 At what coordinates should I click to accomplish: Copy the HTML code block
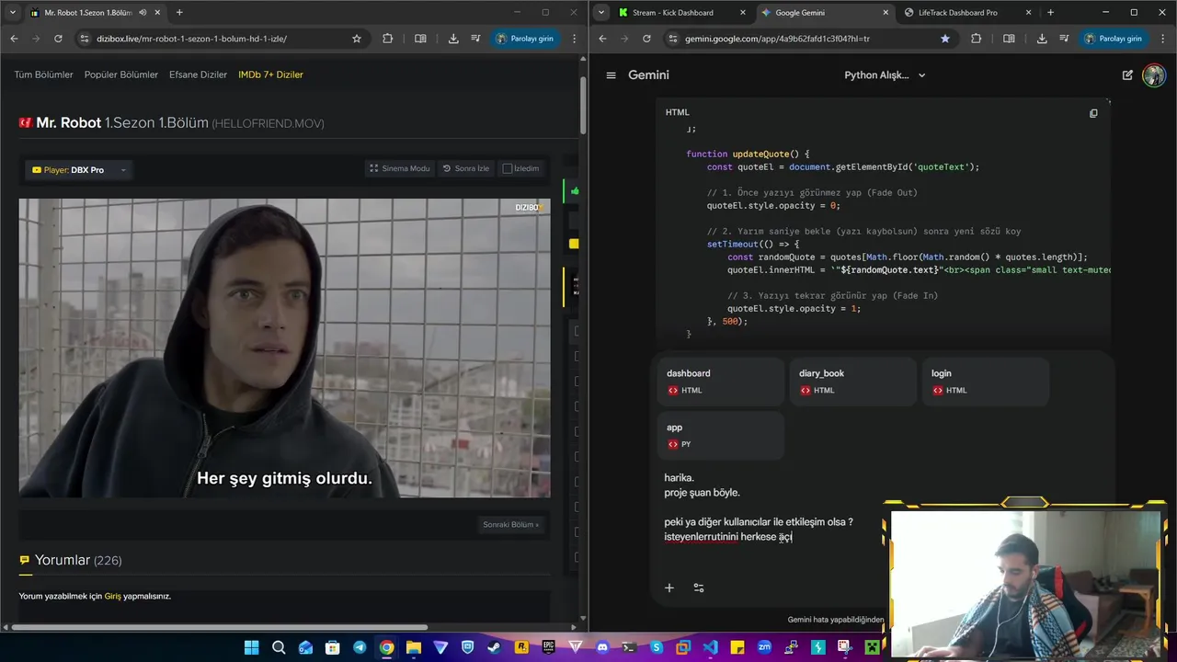pyautogui.click(x=1093, y=113)
